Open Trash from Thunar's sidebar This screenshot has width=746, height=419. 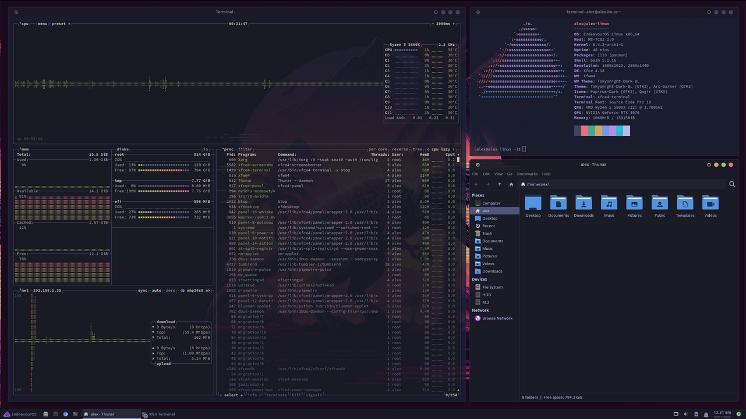495,234
